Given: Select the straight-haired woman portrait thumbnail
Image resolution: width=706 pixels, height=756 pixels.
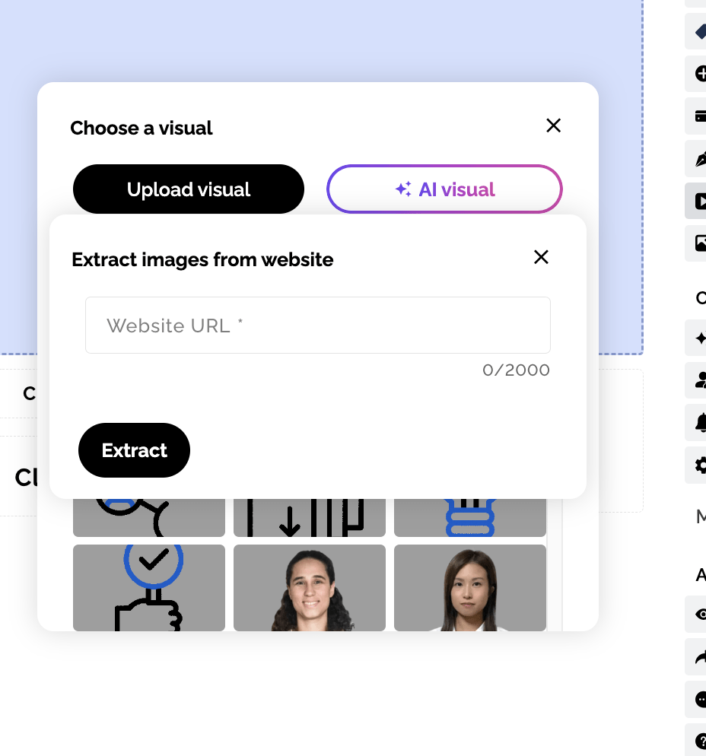Looking at the screenshot, I should coord(469,587).
